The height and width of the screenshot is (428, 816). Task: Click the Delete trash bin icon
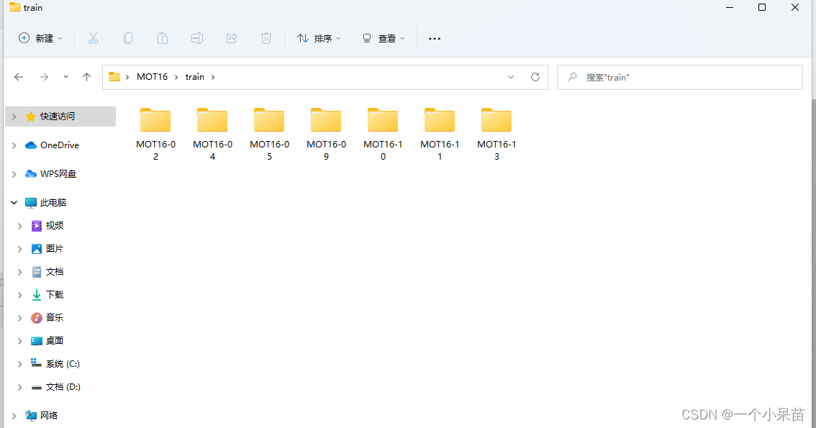266,38
